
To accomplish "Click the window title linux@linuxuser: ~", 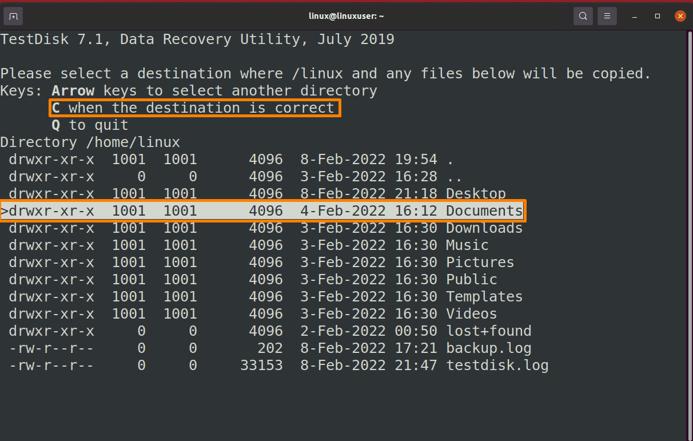I will (346, 16).
